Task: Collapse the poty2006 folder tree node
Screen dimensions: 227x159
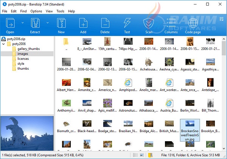Action: click(3, 44)
